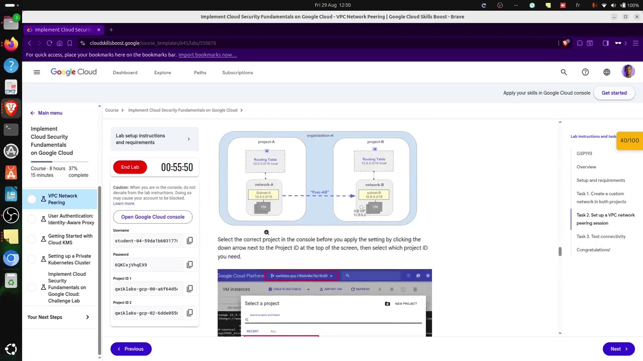Jump to Task 1 Create a custom network
643x361 pixels.
coord(601,198)
